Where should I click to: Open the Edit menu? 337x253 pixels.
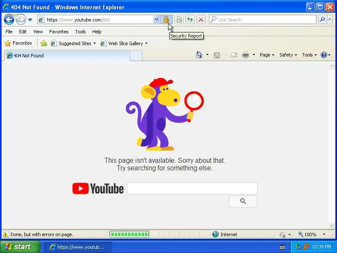coord(23,32)
